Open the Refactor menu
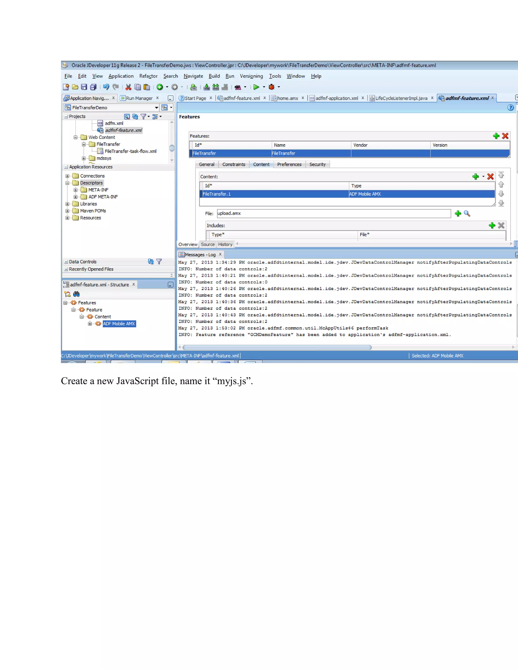The image size is (518, 670). [148, 76]
